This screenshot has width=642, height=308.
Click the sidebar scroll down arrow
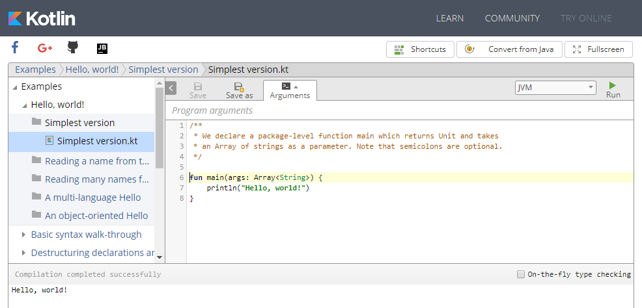click(x=160, y=257)
